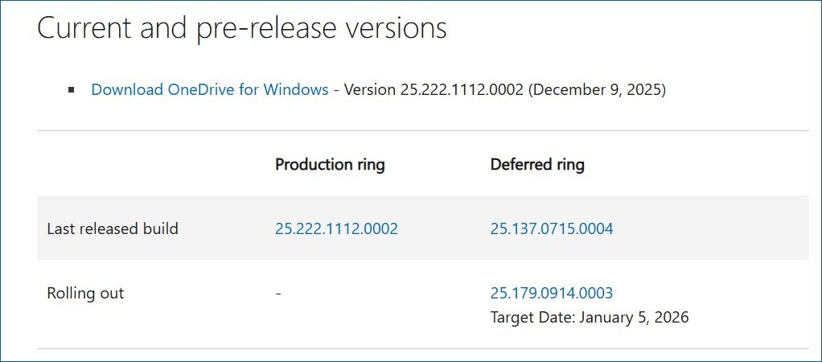This screenshot has width=822, height=362.
Task: Click the word Windows in the download link
Action: [297, 90]
